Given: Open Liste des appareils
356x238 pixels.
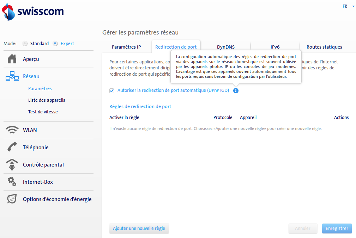Looking at the screenshot, I should click(x=46, y=100).
